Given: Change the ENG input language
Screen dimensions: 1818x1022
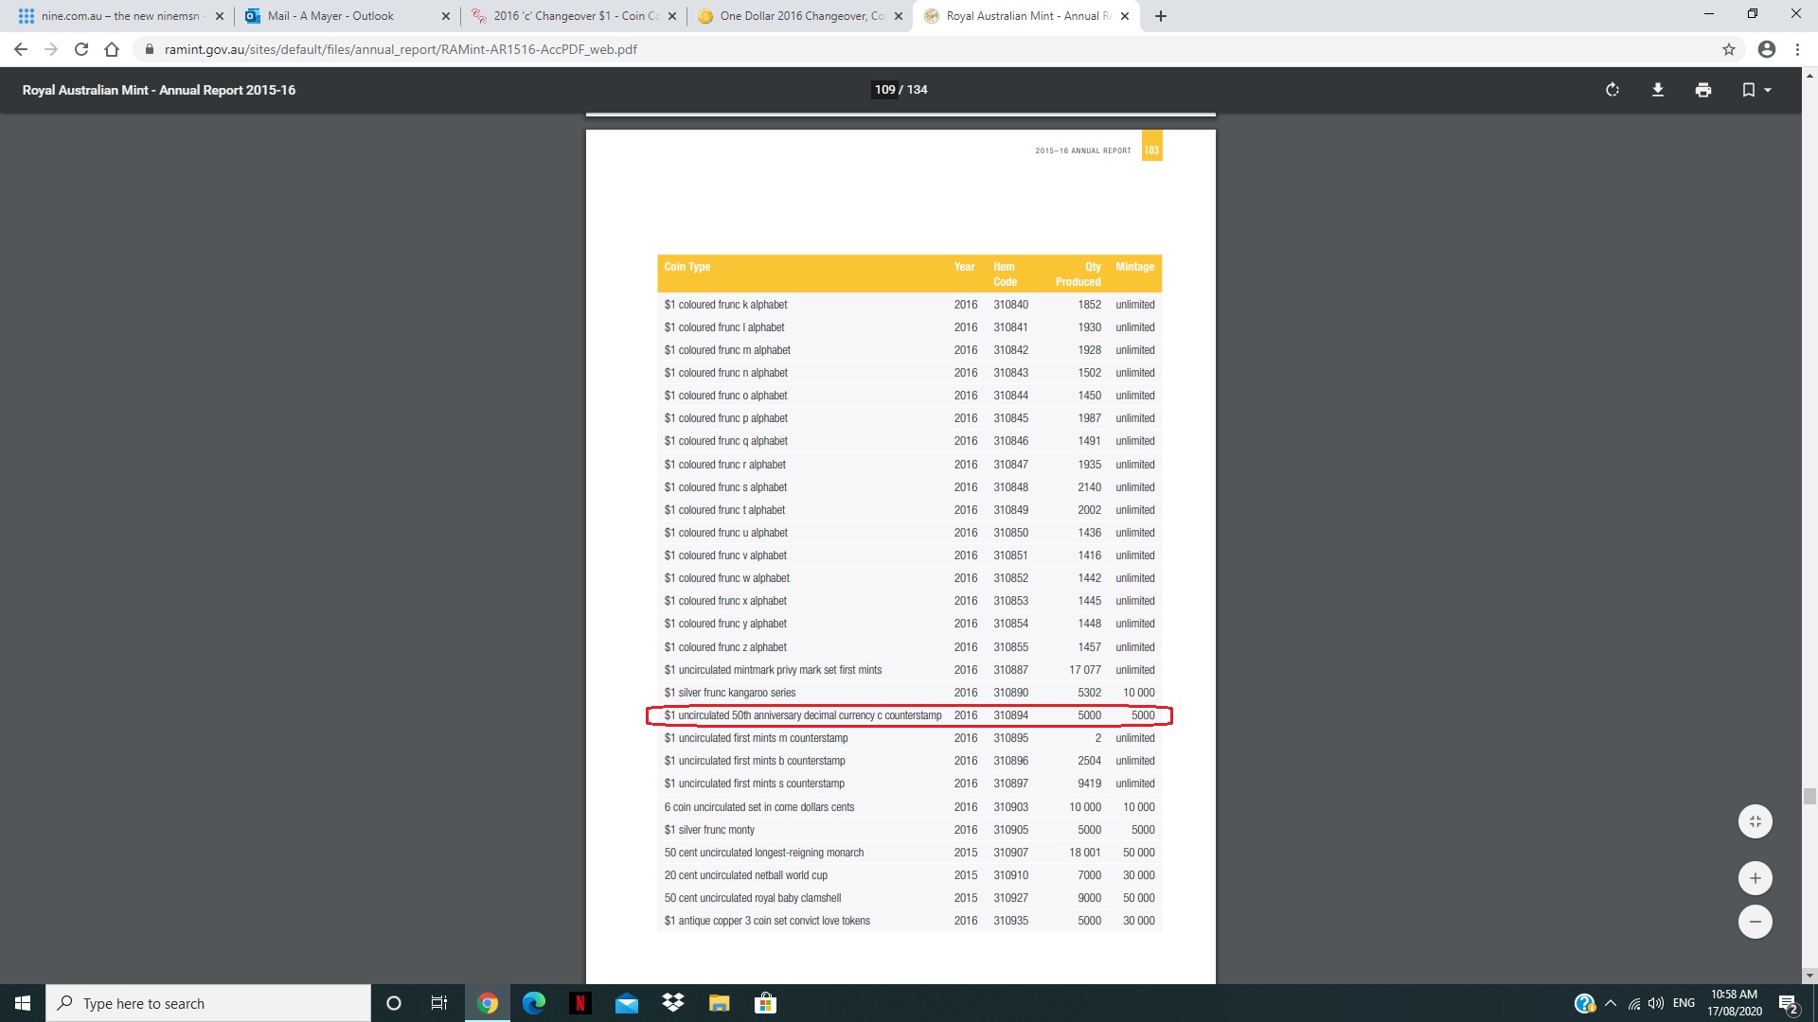Looking at the screenshot, I should point(1684,1003).
